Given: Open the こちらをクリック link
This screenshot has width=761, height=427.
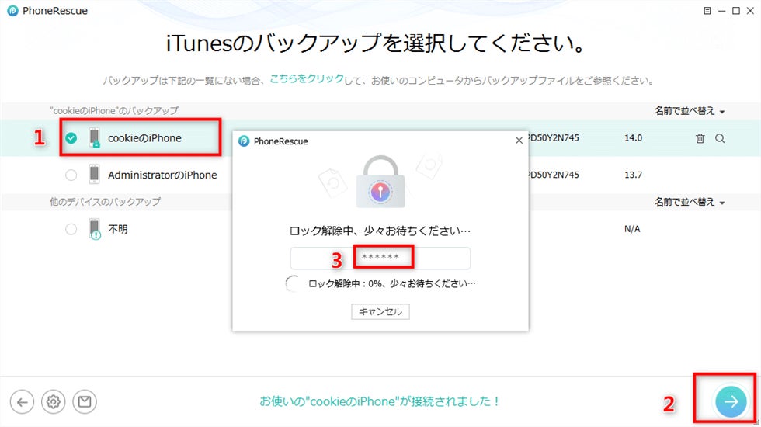Looking at the screenshot, I should 307,78.
